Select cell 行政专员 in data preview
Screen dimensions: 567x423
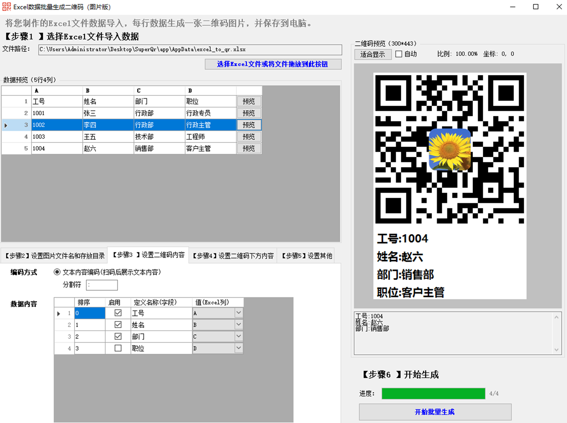[210, 113]
